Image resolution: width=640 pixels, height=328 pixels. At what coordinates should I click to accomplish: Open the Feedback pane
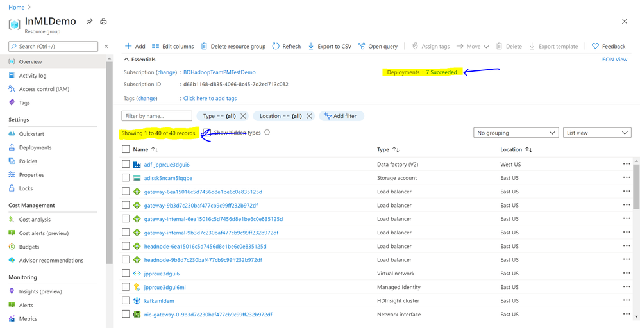(609, 47)
